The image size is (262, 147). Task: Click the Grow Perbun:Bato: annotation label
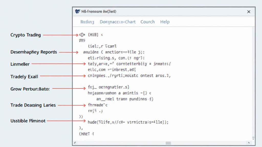(x=30, y=89)
